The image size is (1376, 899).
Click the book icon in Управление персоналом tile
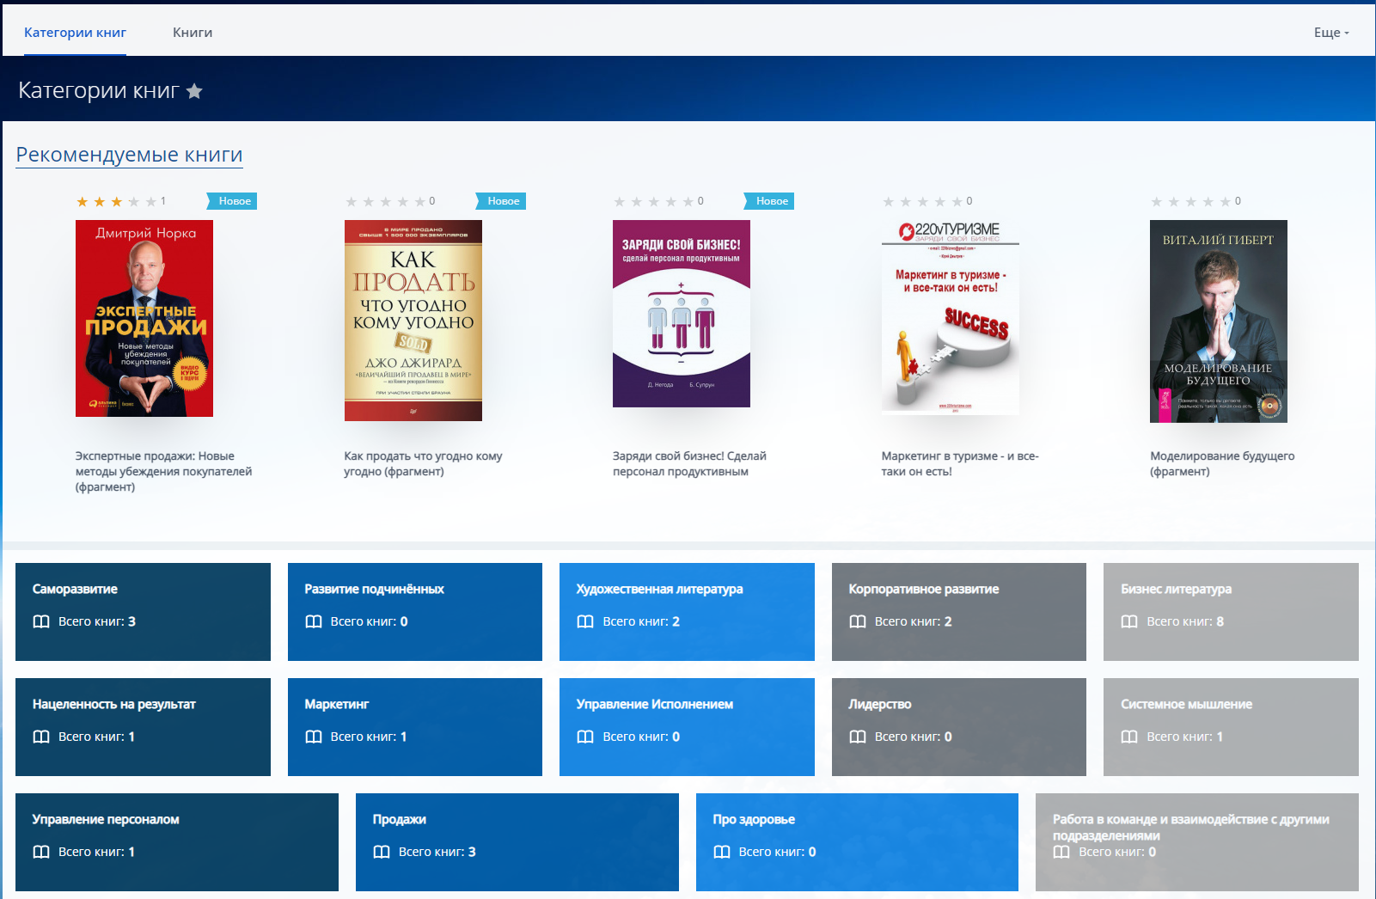pos(41,852)
